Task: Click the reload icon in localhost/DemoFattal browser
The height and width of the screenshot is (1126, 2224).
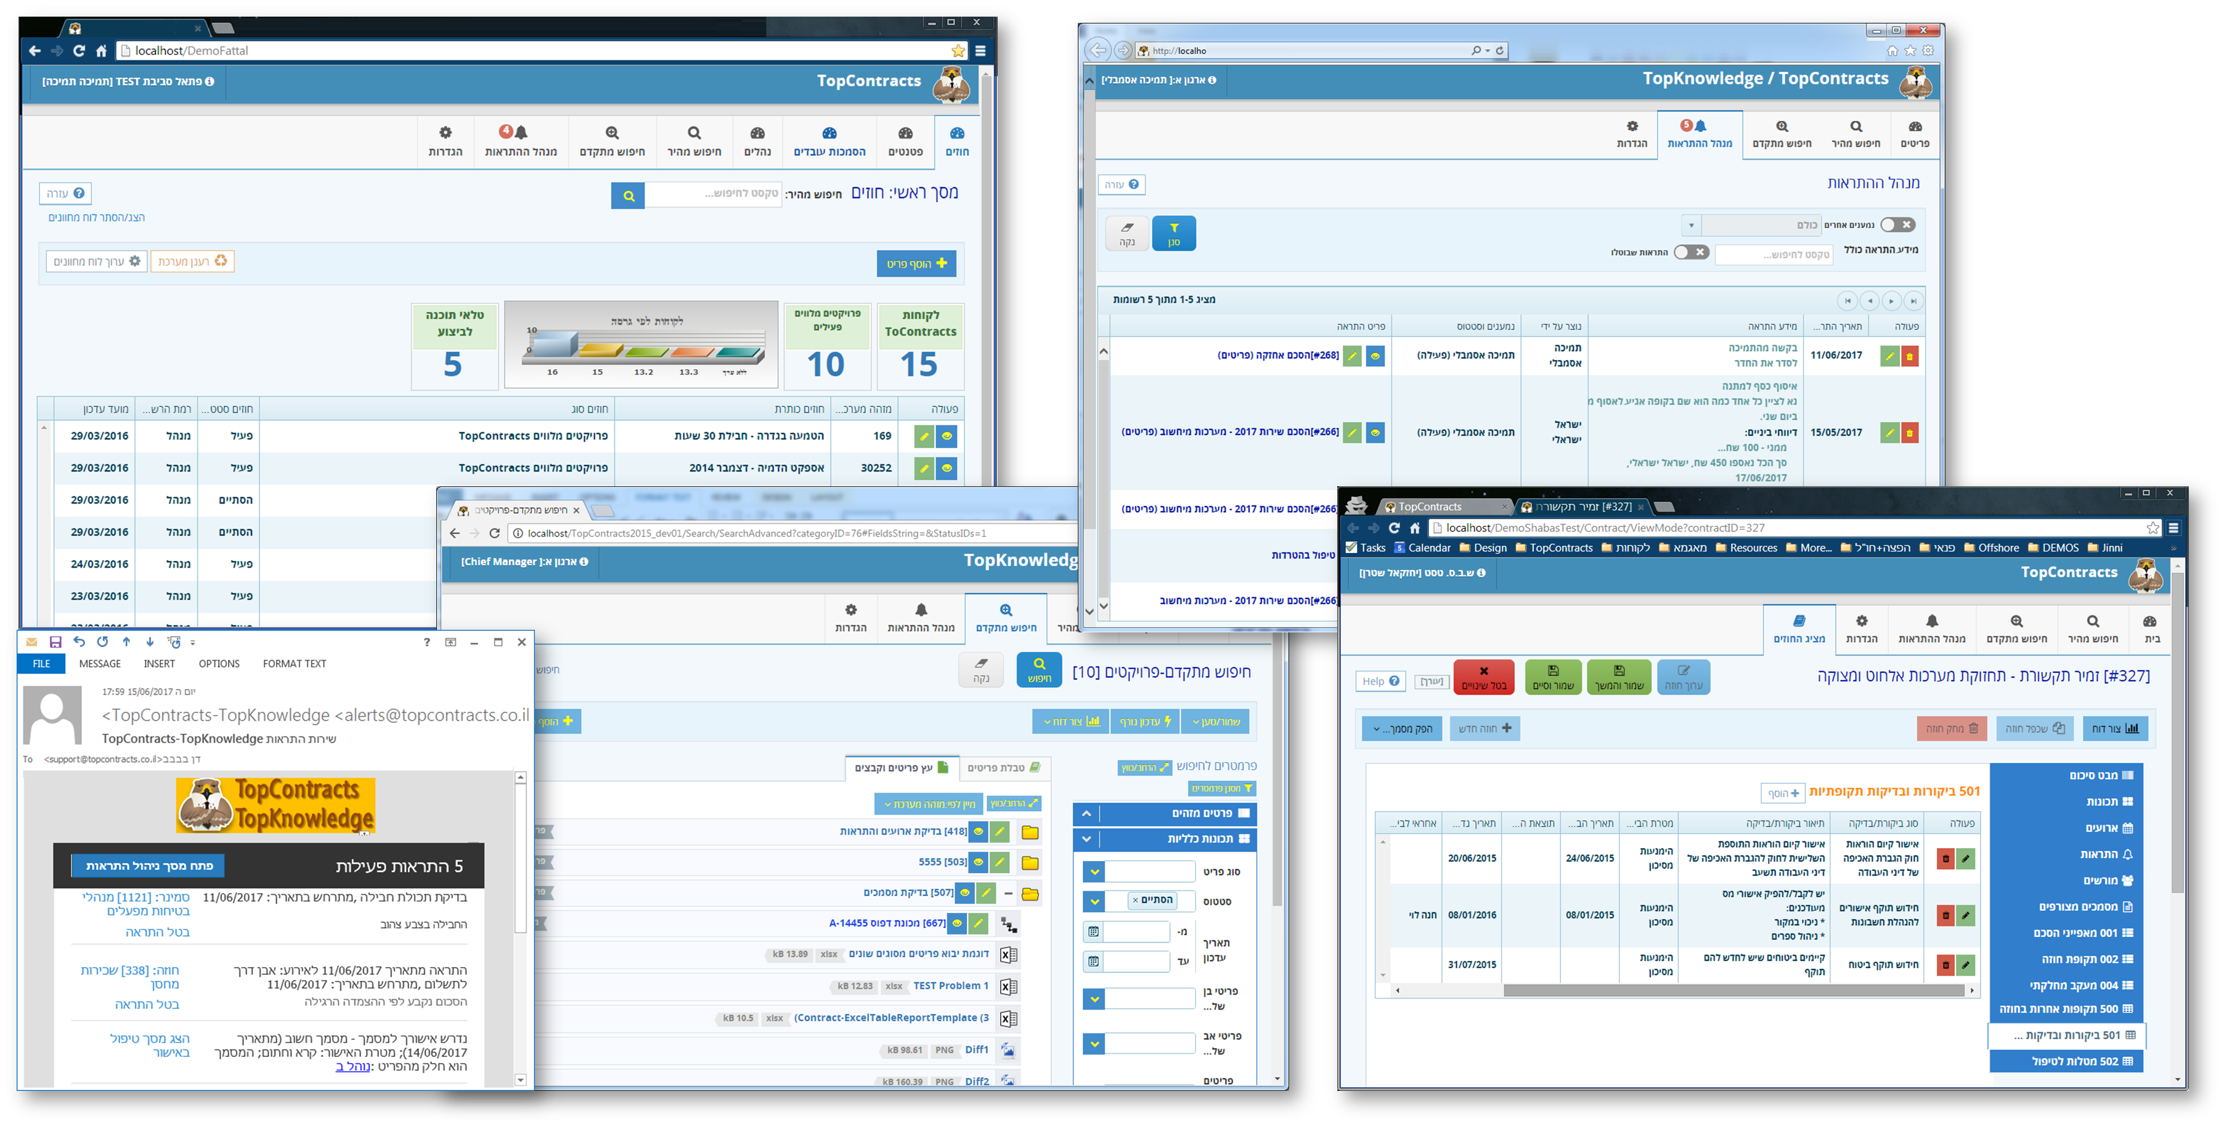Action: [78, 51]
